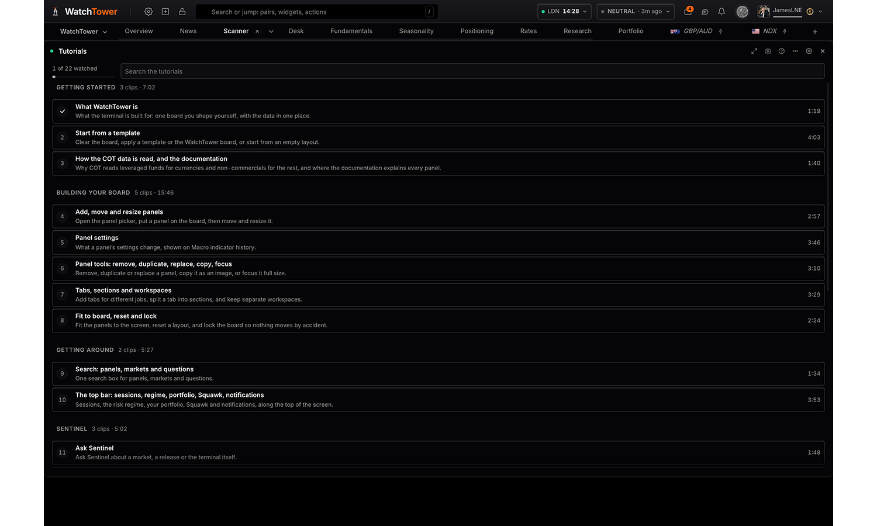This screenshot has width=877, height=526.
Task: Click the watched progress bar under 1 of 22
Action: pyautogui.click(x=84, y=77)
